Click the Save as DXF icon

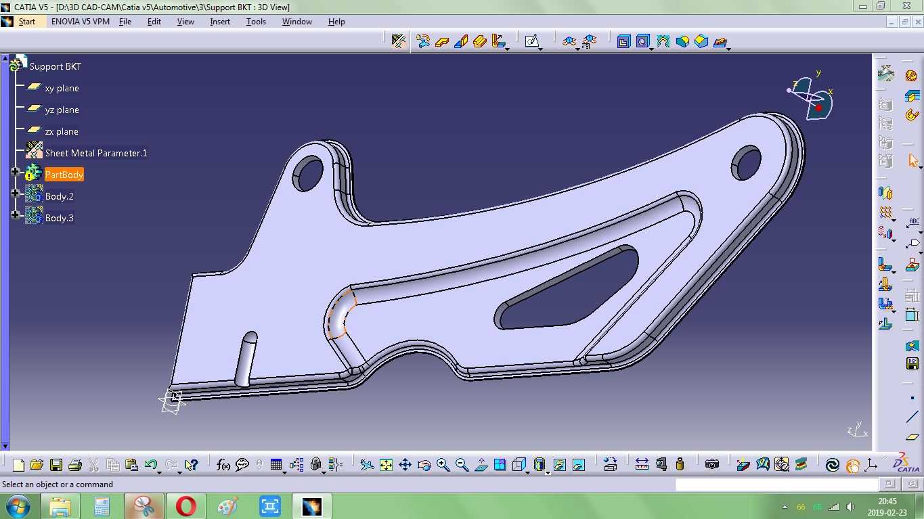(x=912, y=363)
